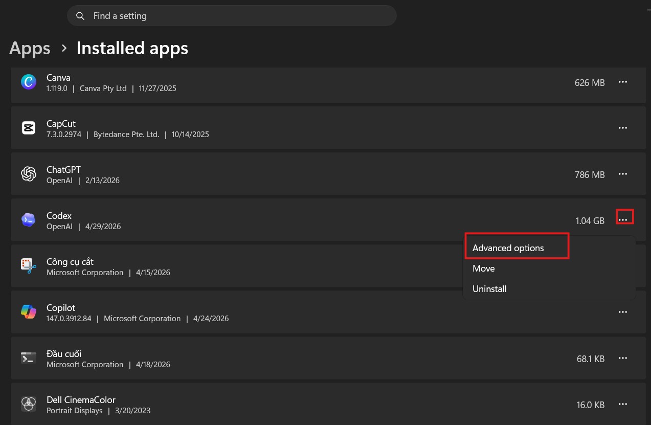The height and width of the screenshot is (425, 651).
Task: Click the Codex app icon
Action: coord(29,220)
